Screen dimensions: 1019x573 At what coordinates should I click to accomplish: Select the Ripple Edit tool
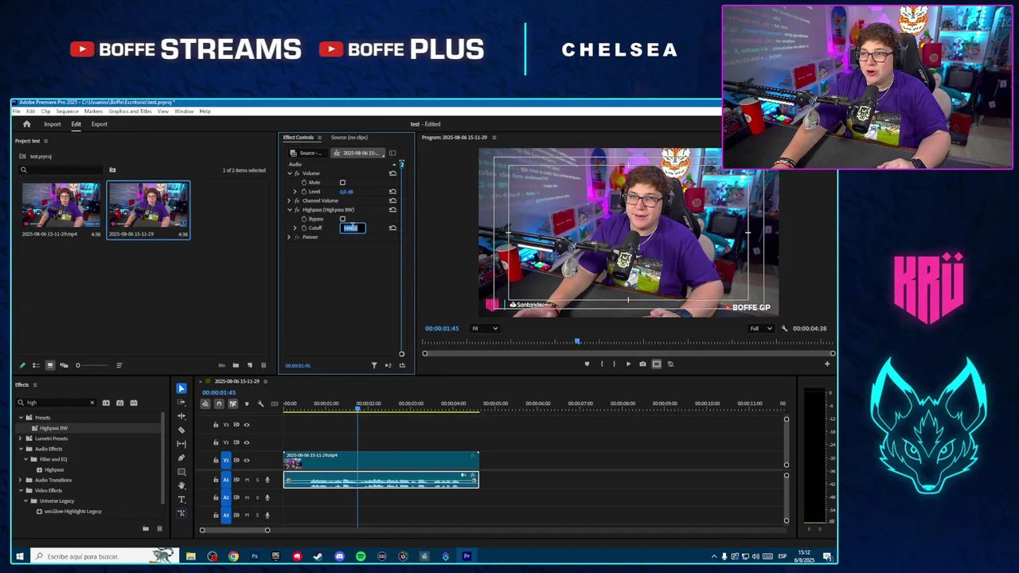point(182,416)
